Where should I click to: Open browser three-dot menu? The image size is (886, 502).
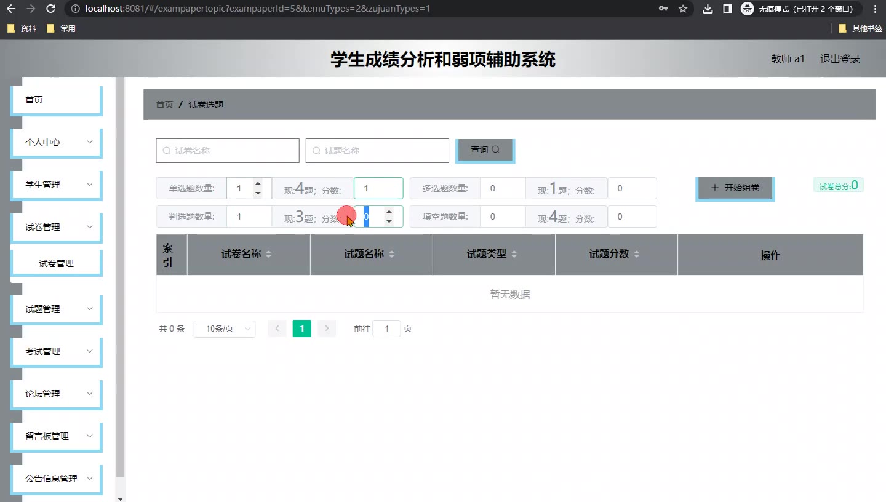pos(875,9)
